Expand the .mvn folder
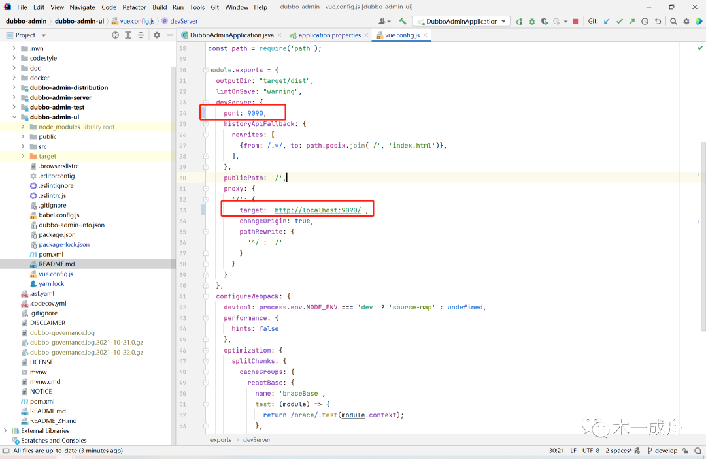This screenshot has height=459, width=706. [x=14, y=48]
